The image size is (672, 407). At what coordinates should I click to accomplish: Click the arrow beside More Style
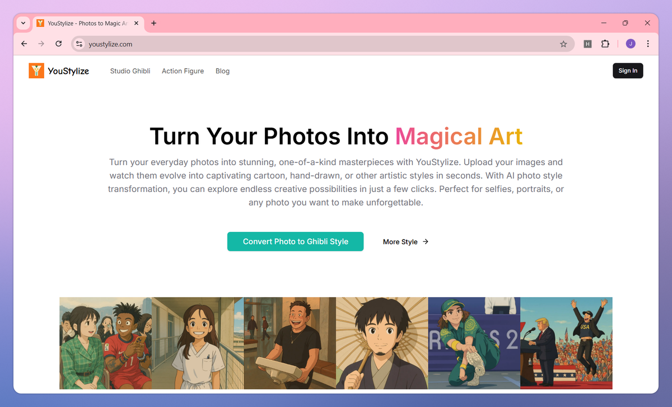point(426,242)
